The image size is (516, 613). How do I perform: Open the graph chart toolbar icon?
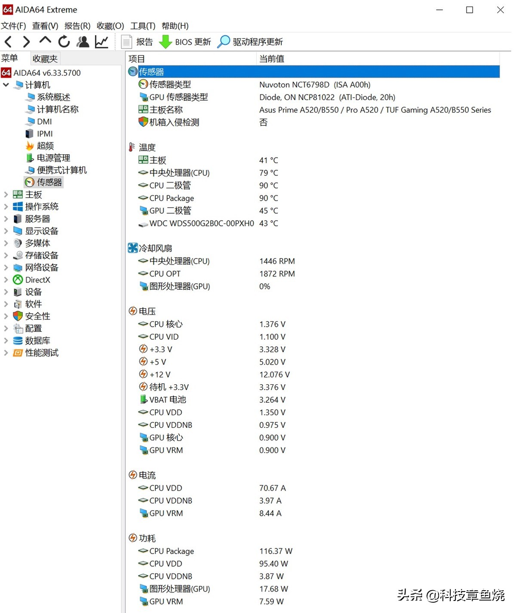[101, 42]
